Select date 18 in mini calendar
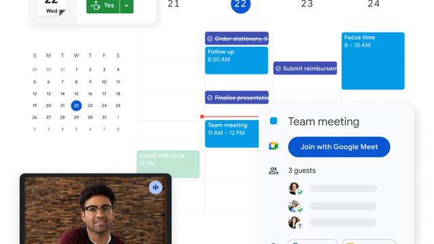The image size is (434, 244). pyautogui.click(x=118, y=94)
